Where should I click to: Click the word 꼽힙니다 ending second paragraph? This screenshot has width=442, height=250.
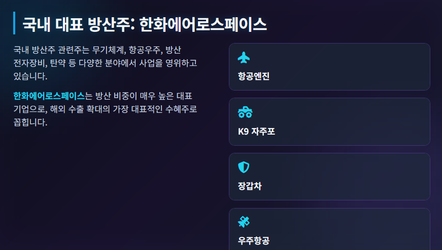coord(29,122)
